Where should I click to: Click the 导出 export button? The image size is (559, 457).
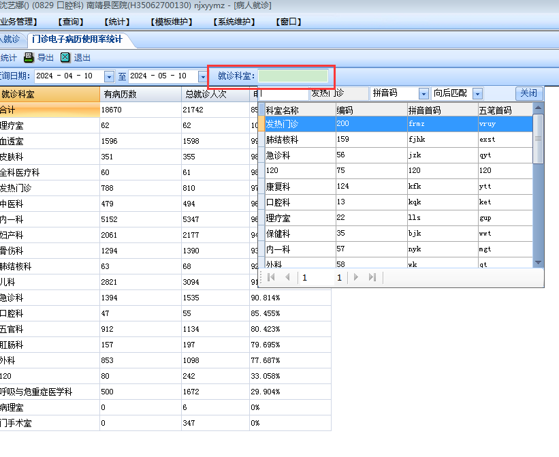coord(39,57)
